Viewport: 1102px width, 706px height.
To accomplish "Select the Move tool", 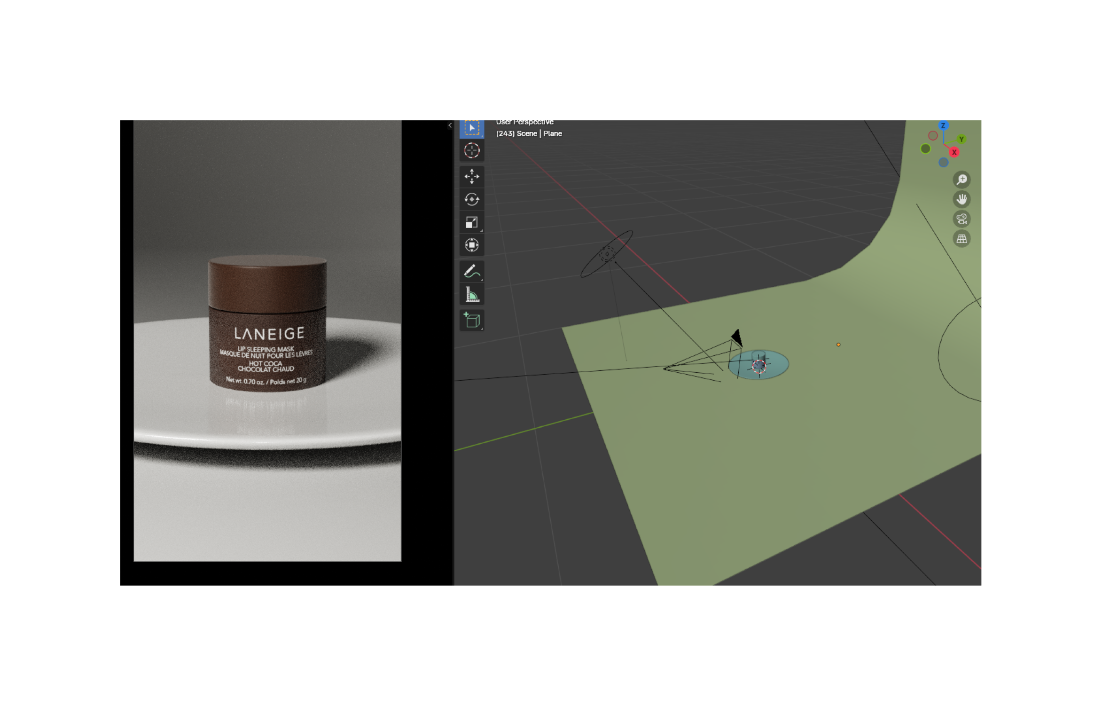I will [471, 176].
